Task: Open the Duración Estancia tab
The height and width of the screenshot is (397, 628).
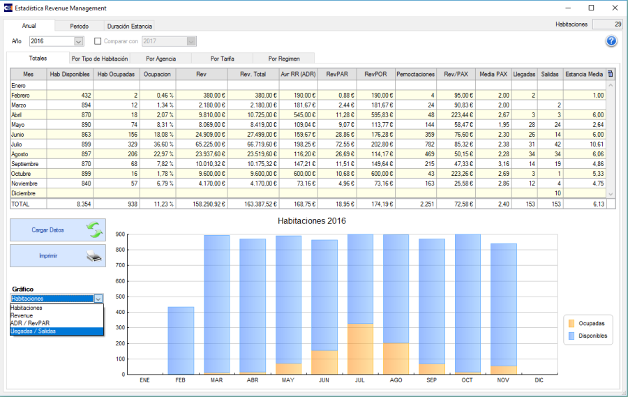Action: point(129,26)
